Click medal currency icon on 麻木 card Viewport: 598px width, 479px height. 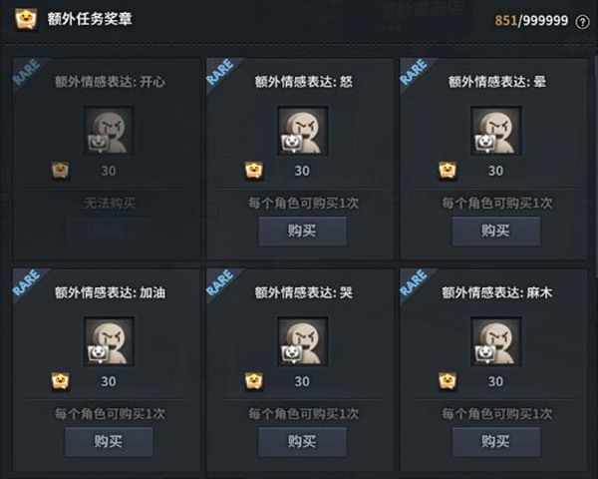[x=448, y=381]
